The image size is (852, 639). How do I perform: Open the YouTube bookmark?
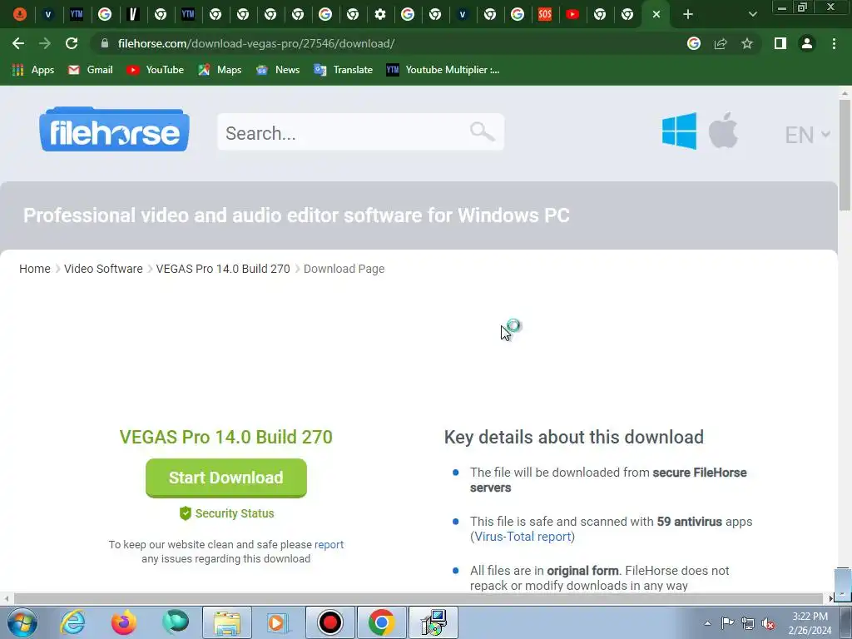(x=156, y=70)
